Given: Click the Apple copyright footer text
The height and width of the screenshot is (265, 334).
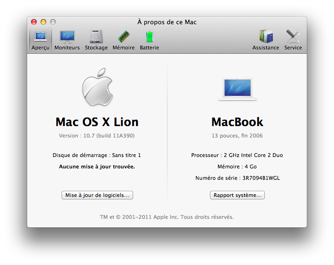Looking at the screenshot, I should tap(167, 217).
